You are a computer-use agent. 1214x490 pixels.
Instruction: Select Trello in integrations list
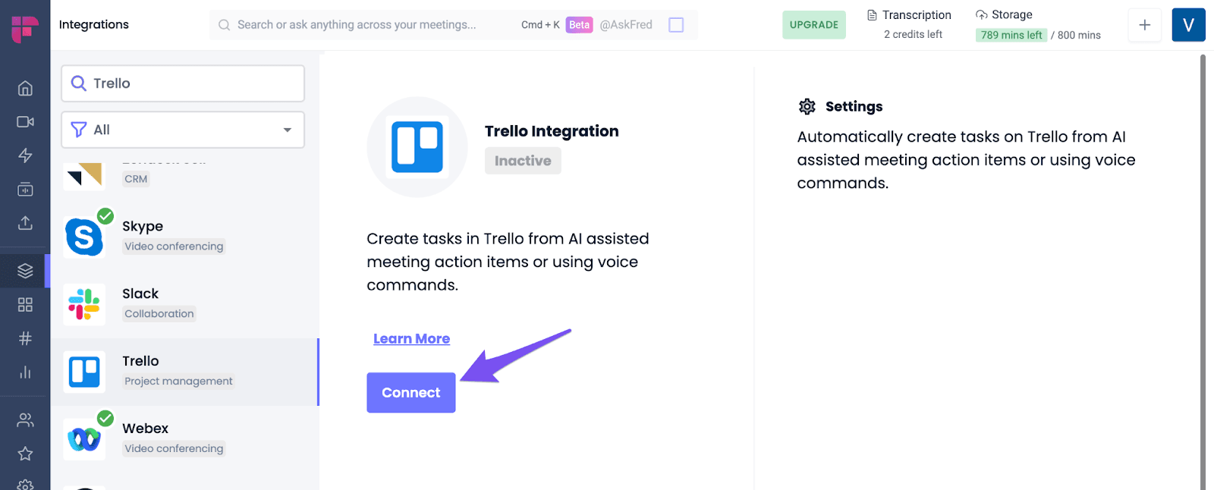tap(184, 372)
